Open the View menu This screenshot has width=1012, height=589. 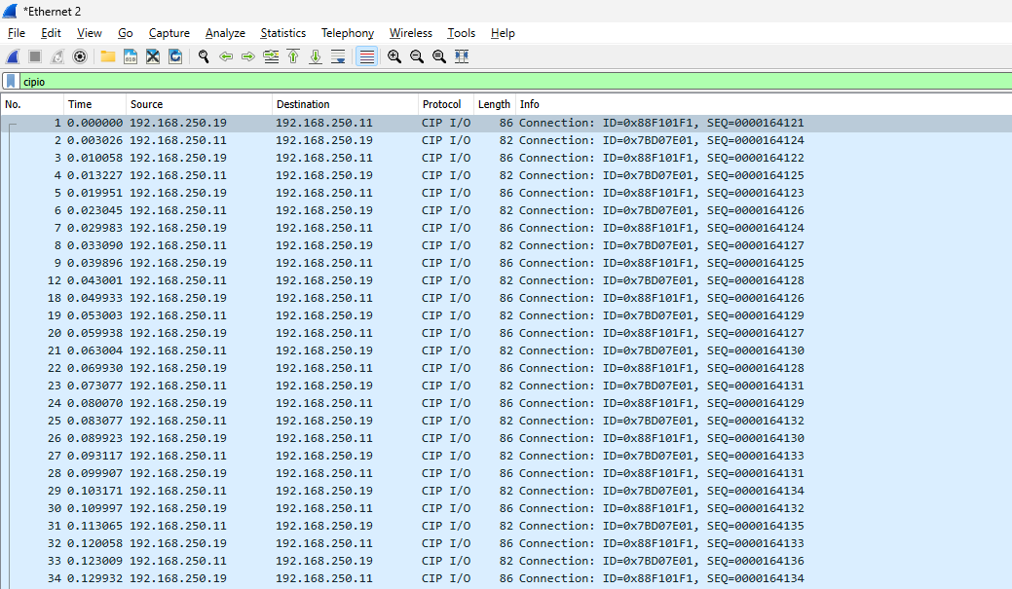pyautogui.click(x=89, y=33)
